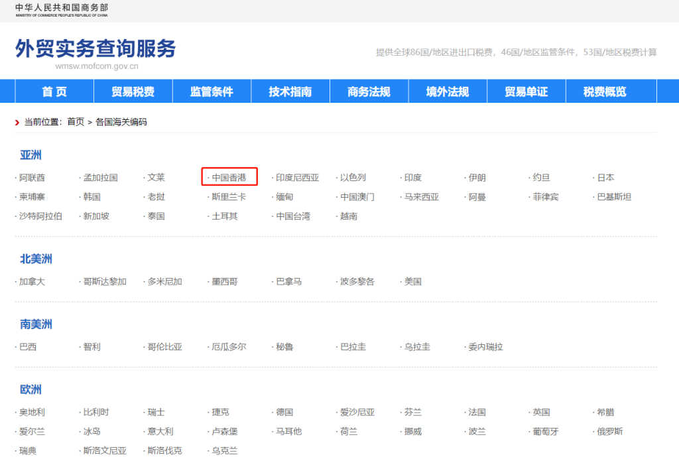Viewport: 679px width, 467px height.
Task: Open the 越南 link
Action: pos(349,216)
